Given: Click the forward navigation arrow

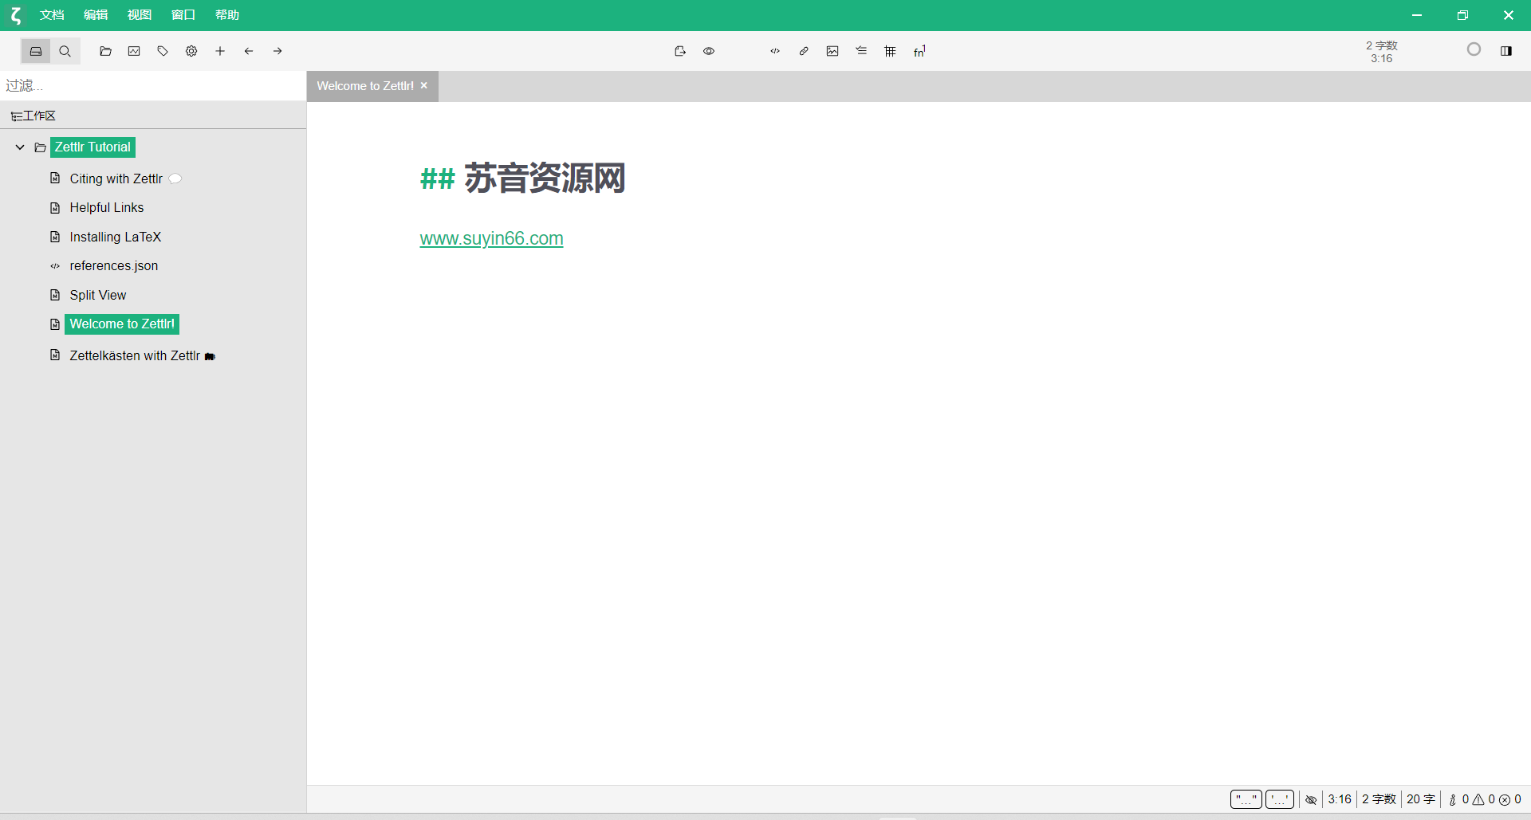Looking at the screenshot, I should [277, 50].
